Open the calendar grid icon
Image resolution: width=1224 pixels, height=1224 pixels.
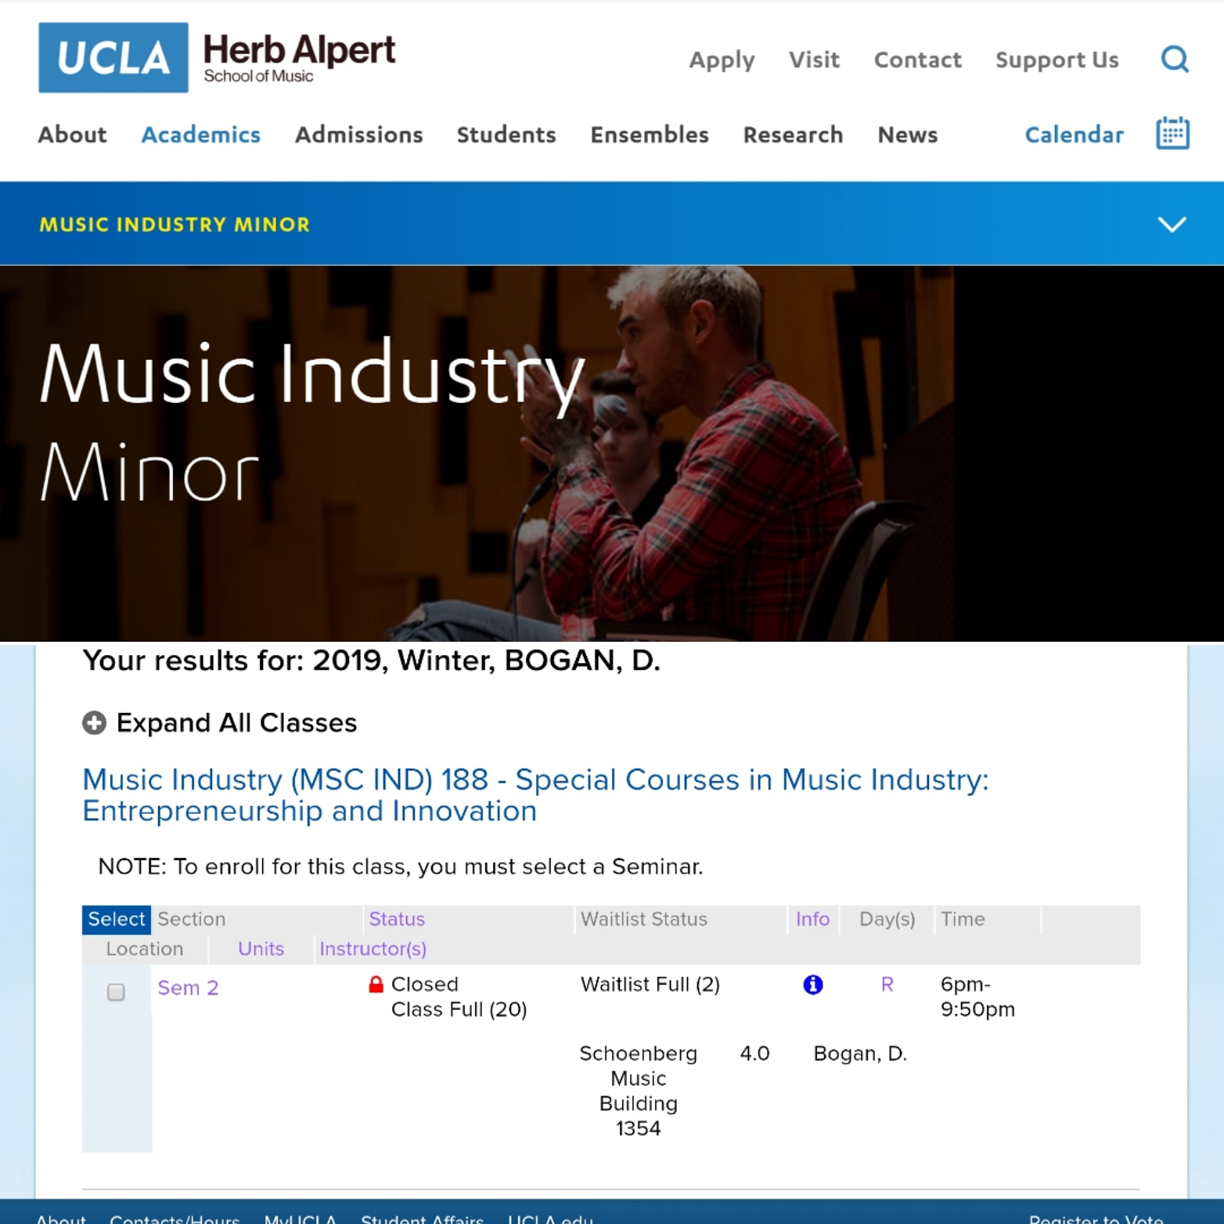1172,134
